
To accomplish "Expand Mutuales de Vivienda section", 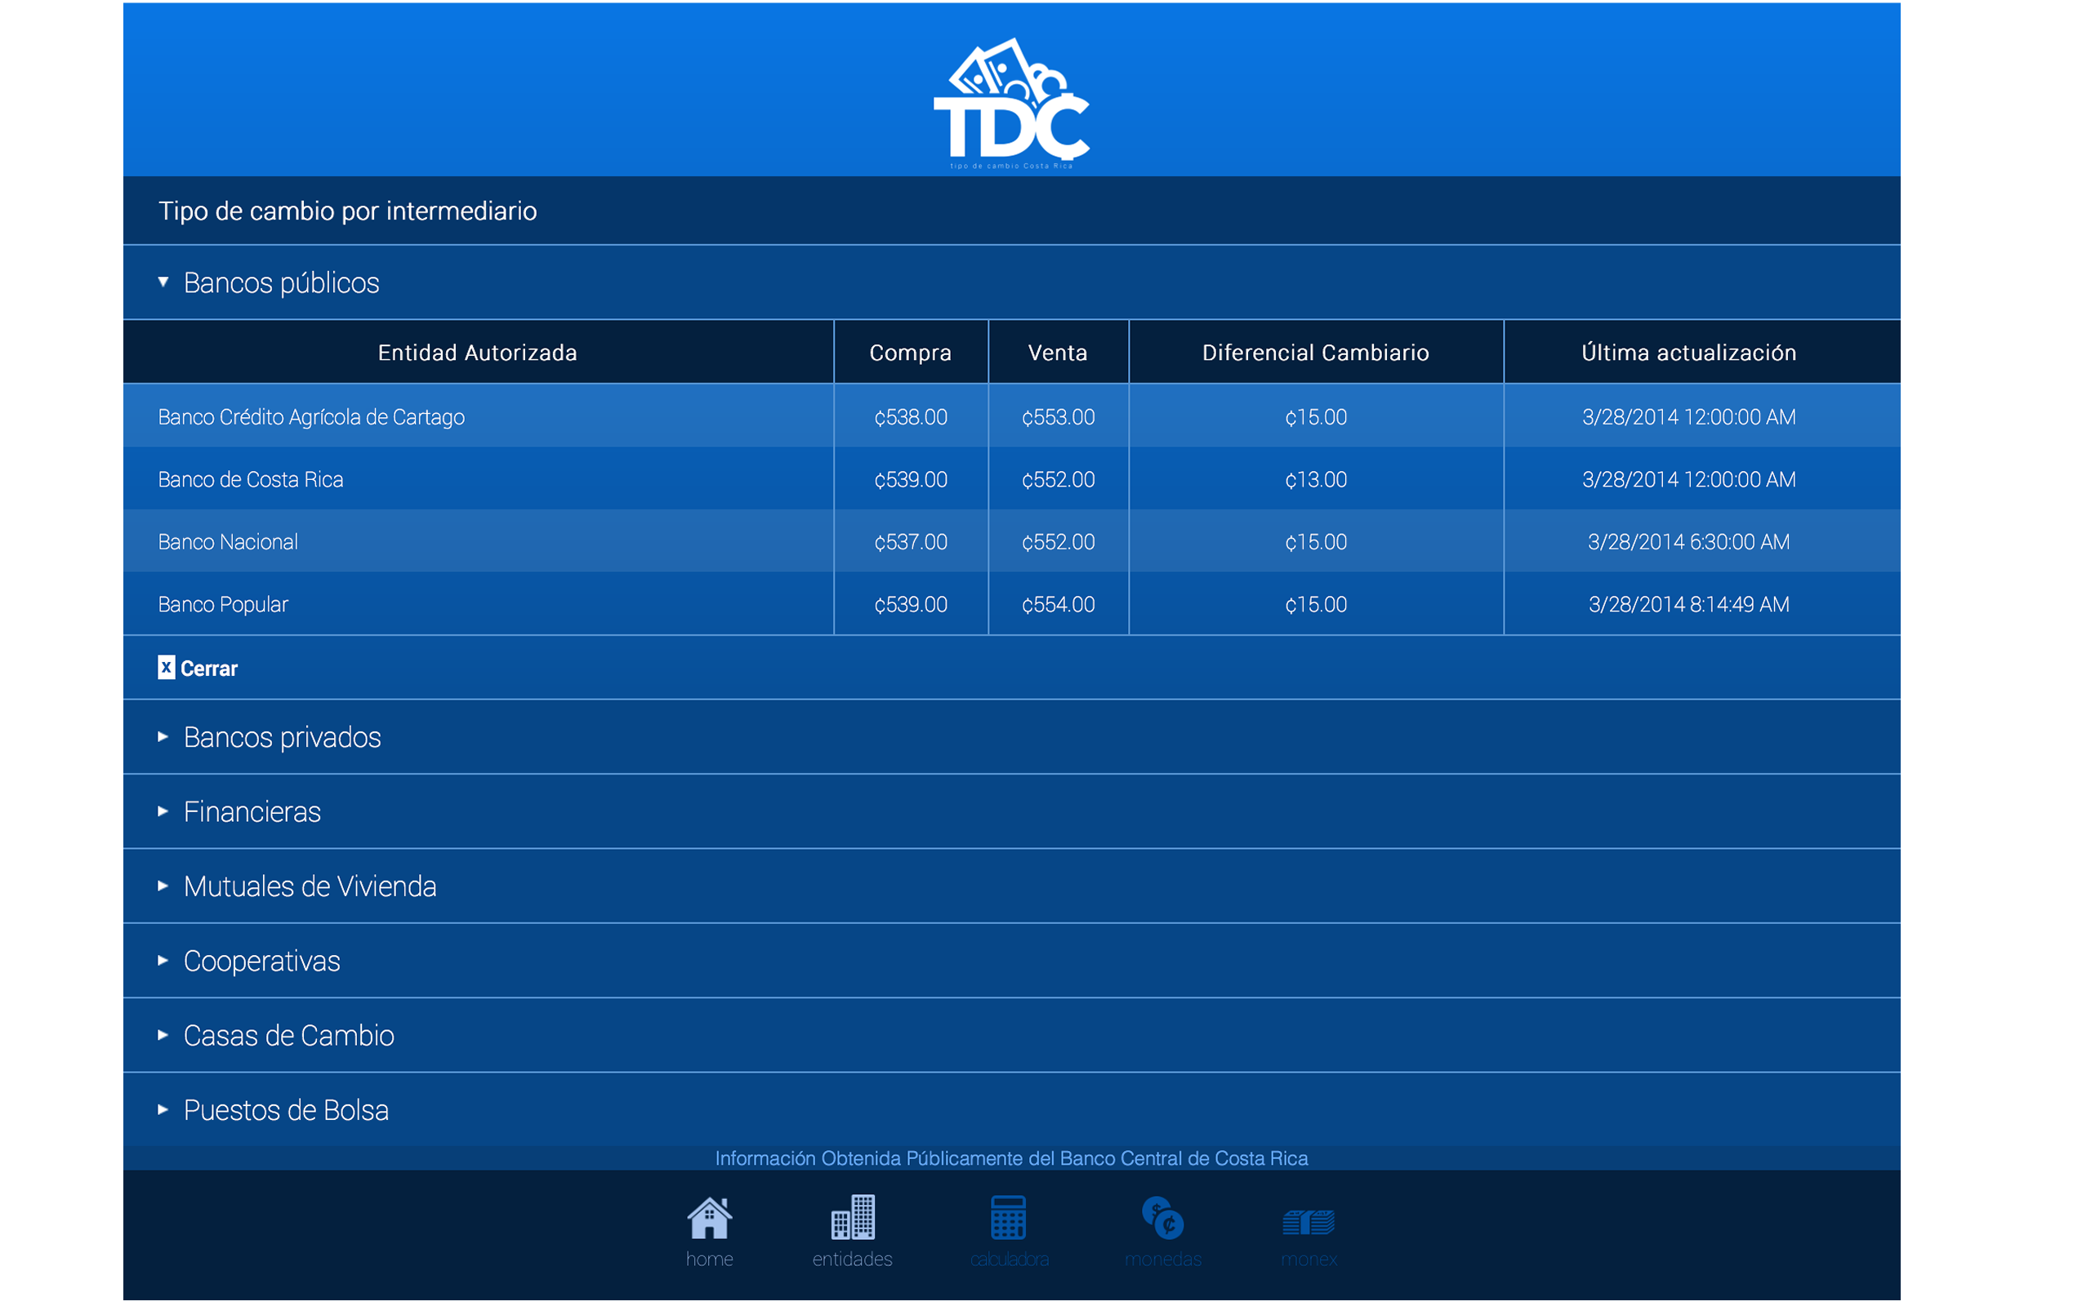I will pyautogui.click(x=310, y=886).
